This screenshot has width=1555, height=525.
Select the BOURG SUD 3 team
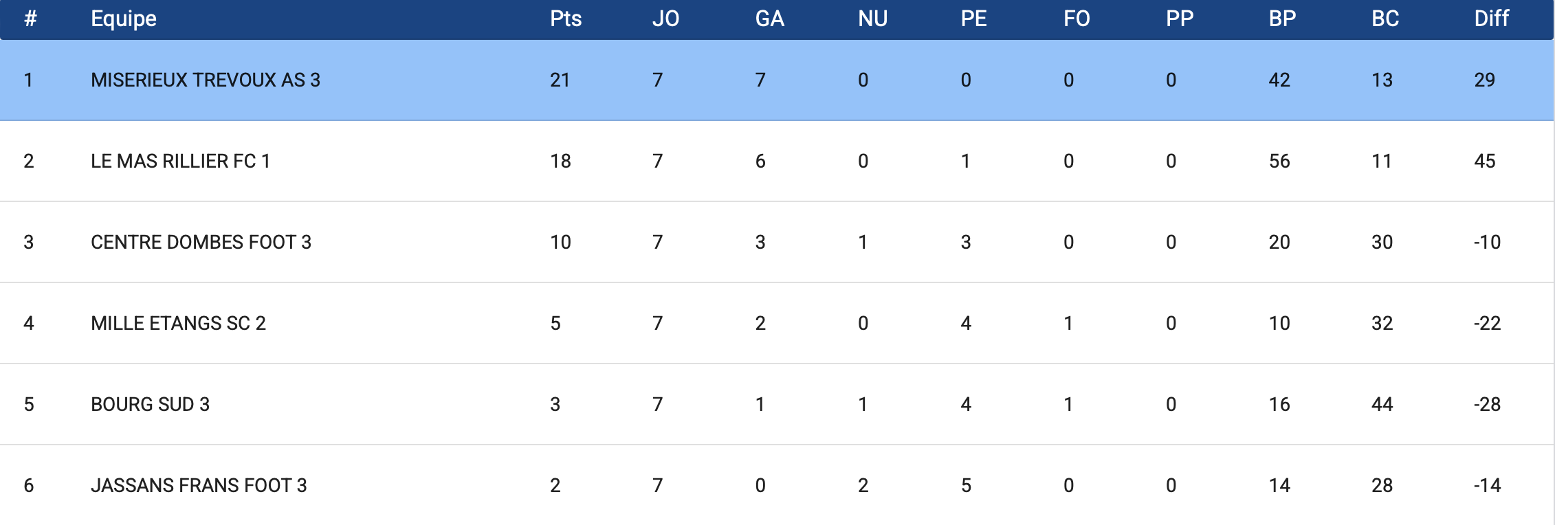[150, 405]
